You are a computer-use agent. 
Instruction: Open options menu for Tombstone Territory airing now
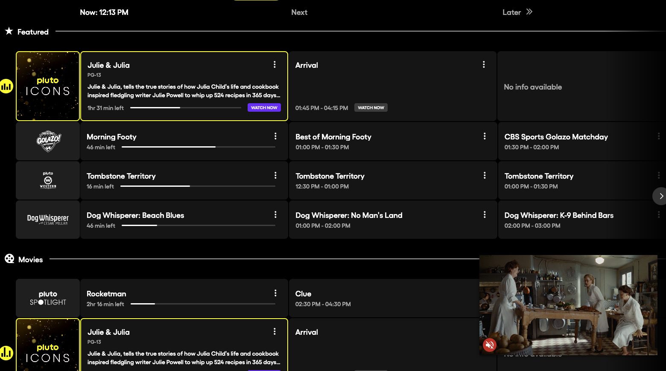(x=275, y=175)
